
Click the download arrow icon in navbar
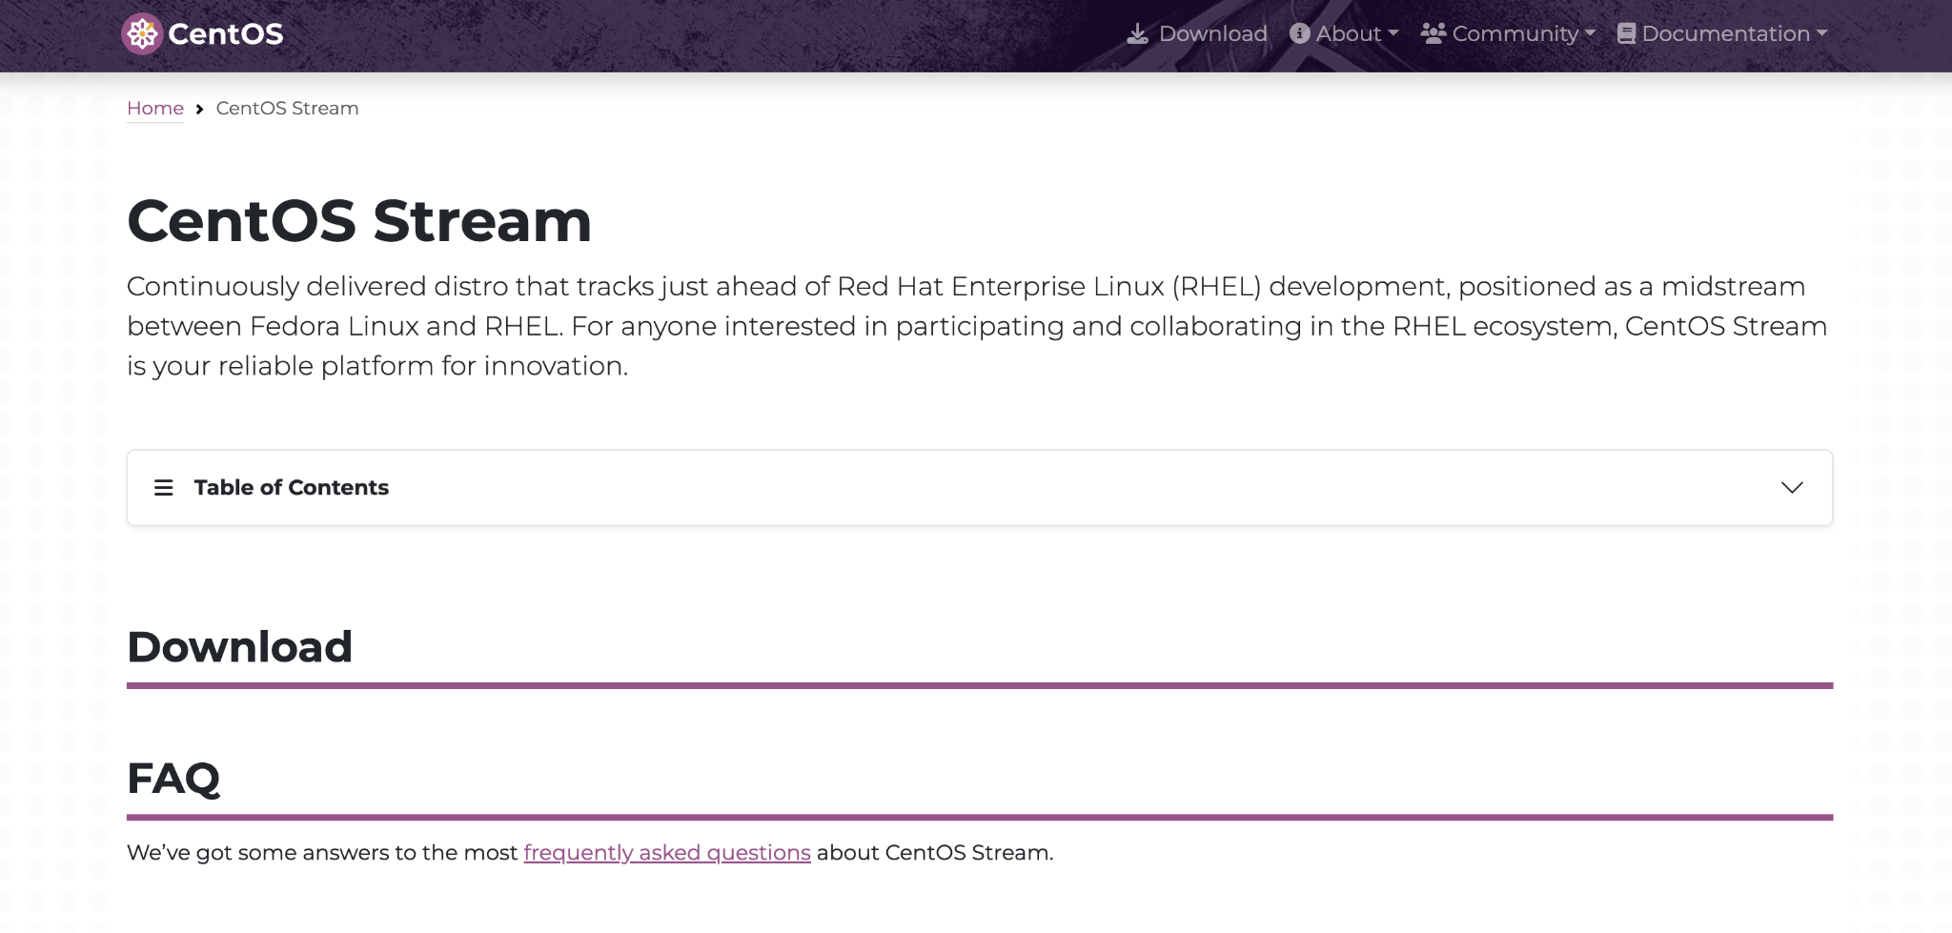coord(1137,34)
